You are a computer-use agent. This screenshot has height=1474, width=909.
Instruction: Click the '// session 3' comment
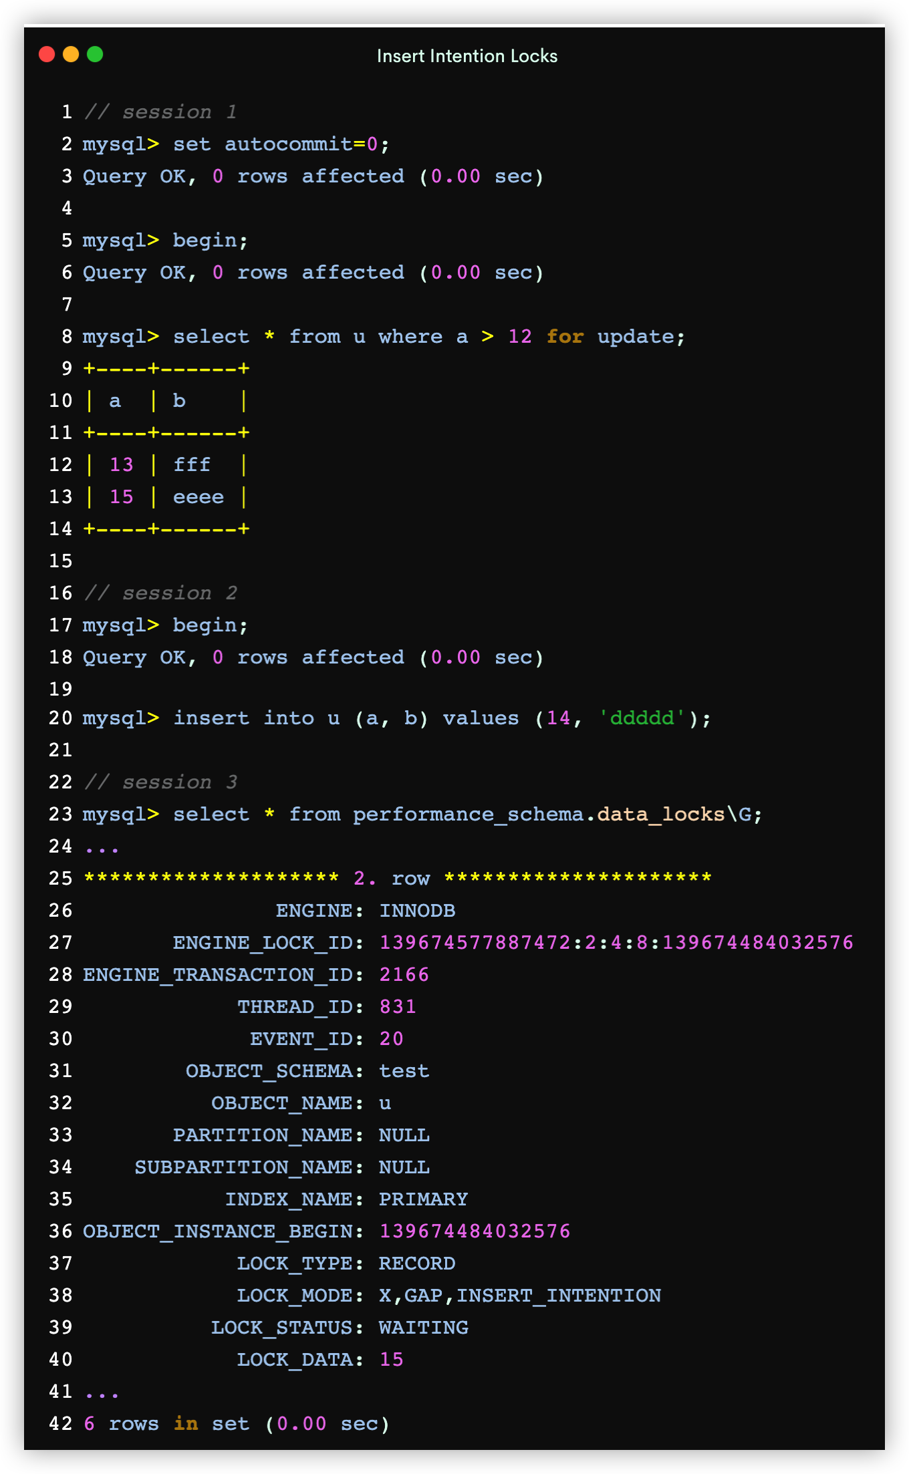[160, 782]
